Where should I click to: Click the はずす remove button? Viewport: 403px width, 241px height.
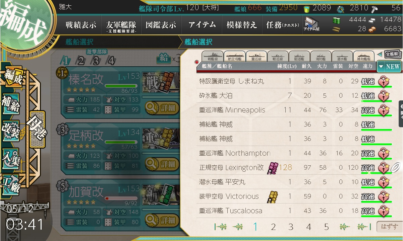click(x=388, y=227)
